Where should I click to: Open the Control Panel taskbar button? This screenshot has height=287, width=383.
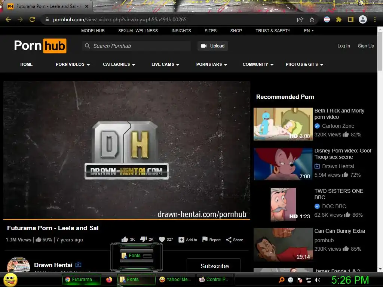[215, 280]
